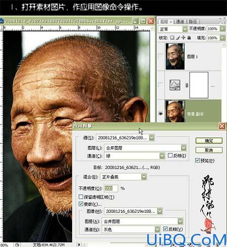
Task: Click the Layers panel scroll up arrow
Action: coord(224,45)
